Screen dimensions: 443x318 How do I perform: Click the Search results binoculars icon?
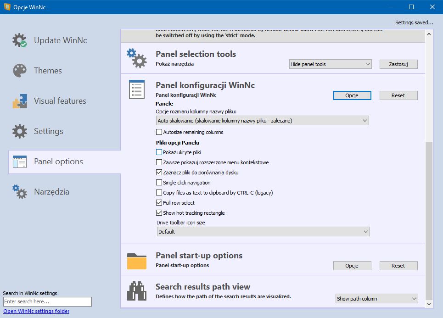coord(137,291)
